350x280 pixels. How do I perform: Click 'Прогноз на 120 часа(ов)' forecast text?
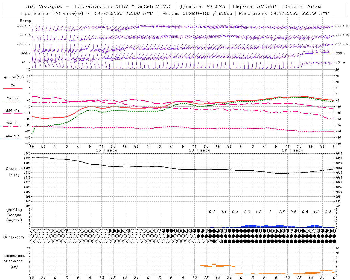click(x=53, y=13)
